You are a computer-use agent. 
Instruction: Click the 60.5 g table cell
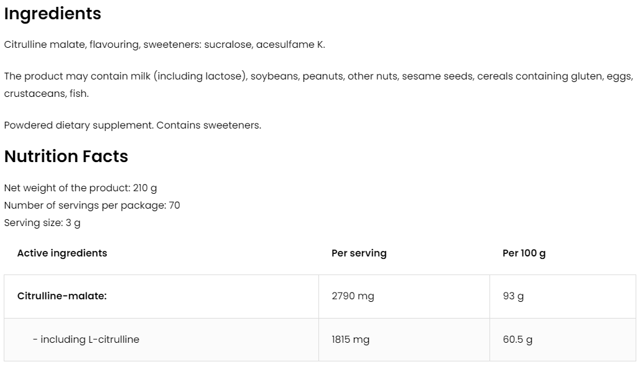[517, 340]
